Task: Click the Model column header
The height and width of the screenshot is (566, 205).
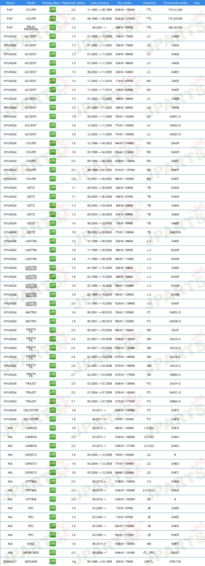Action: (x=31, y=3)
